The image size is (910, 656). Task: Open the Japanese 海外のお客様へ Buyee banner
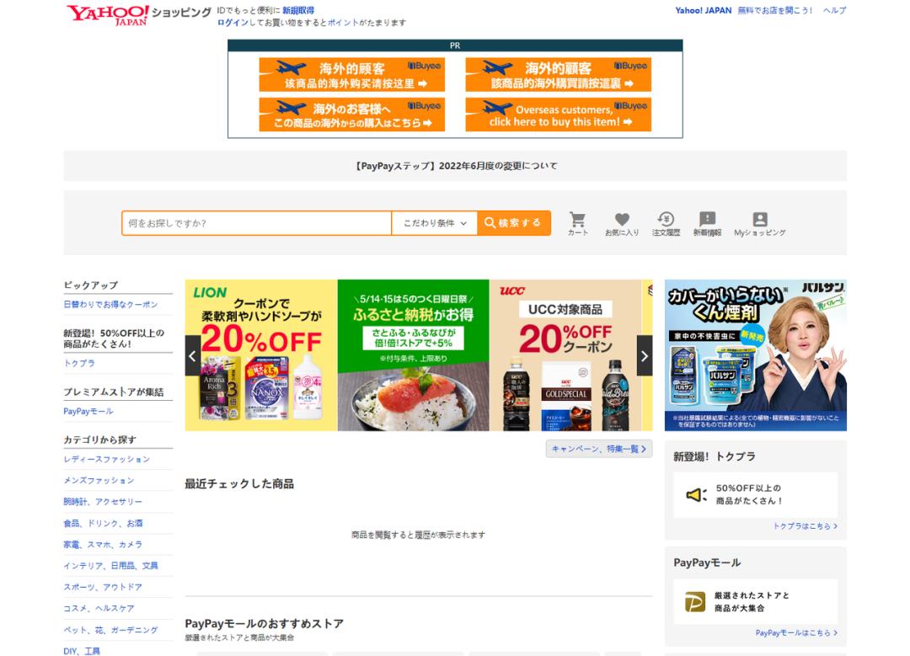click(351, 115)
